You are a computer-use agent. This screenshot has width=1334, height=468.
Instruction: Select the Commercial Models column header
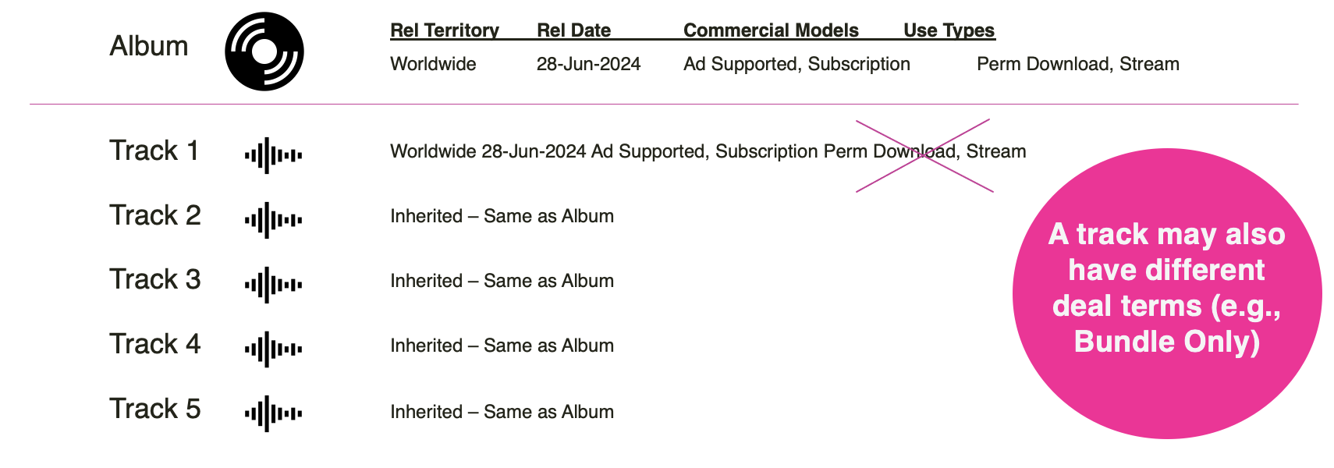pyautogui.click(x=771, y=30)
